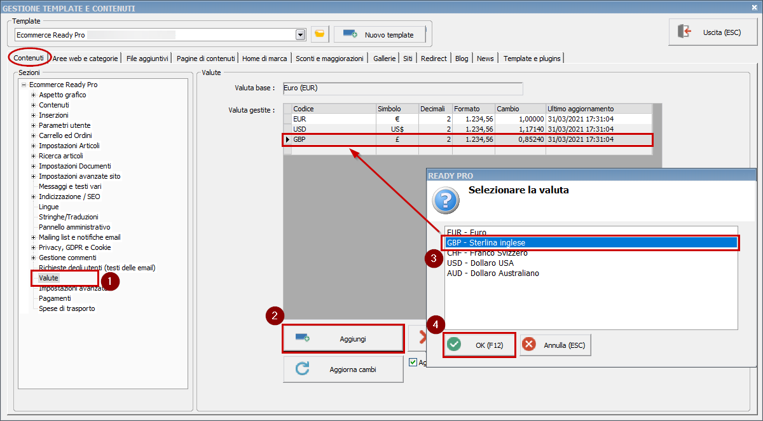The width and height of the screenshot is (763, 421).
Task: Expand the Carrello ed Ordini node
Action: pos(34,135)
